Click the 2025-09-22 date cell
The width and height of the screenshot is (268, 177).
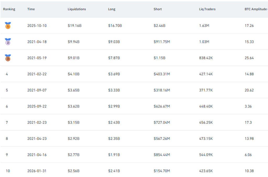(37, 106)
